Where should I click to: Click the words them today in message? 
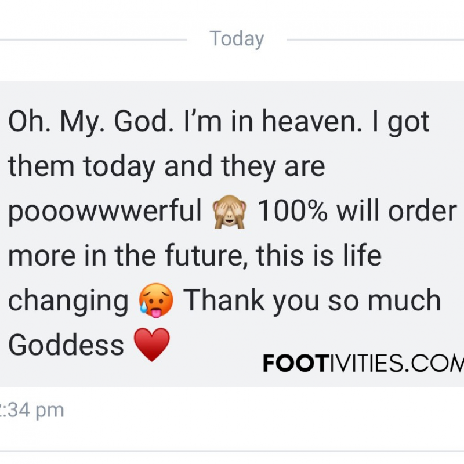82,166
